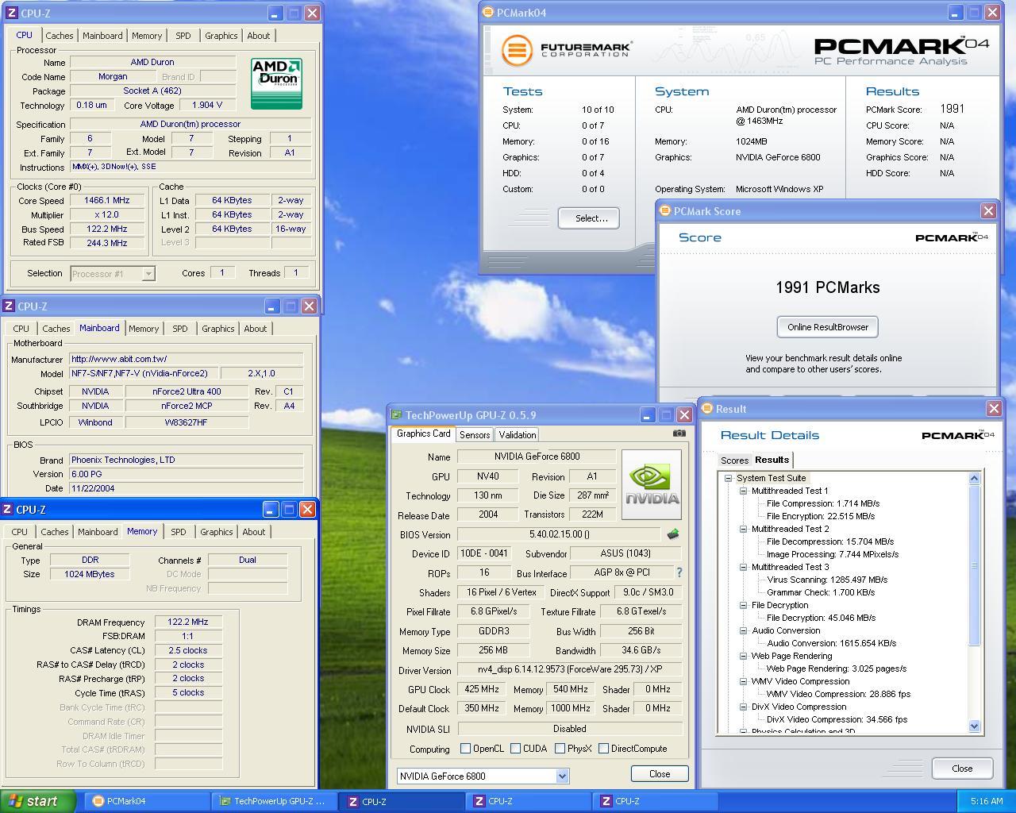This screenshot has width=1016, height=813.
Task: Click the Result window title icon
Action: [707, 408]
